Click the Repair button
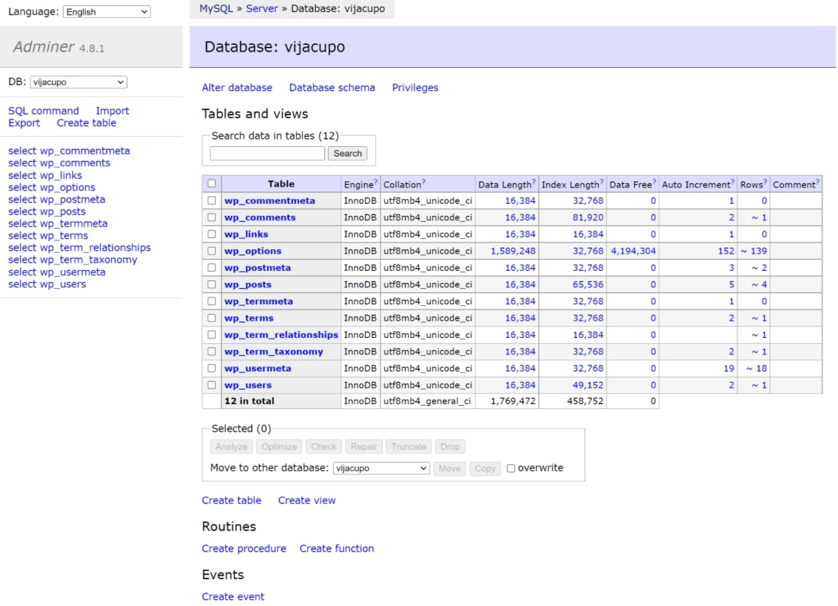The height and width of the screenshot is (606, 838). click(364, 447)
